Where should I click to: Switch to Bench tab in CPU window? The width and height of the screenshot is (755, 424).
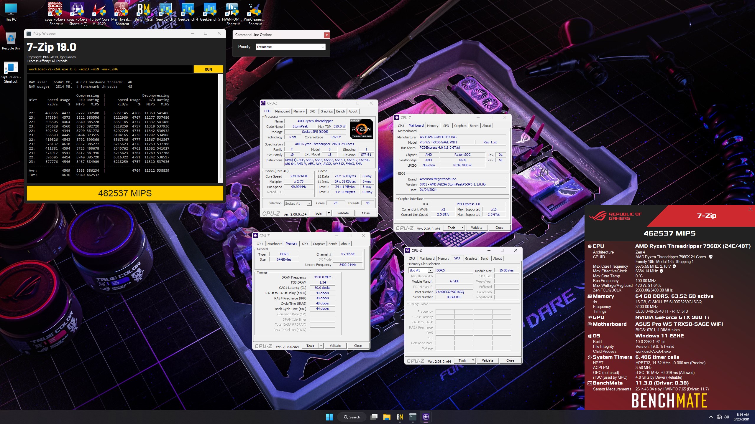click(340, 111)
